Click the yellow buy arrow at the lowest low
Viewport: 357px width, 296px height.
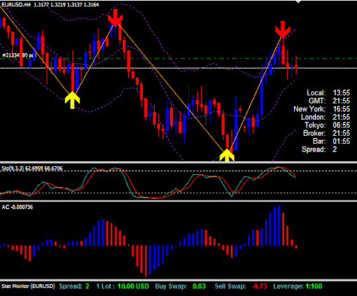pos(227,155)
